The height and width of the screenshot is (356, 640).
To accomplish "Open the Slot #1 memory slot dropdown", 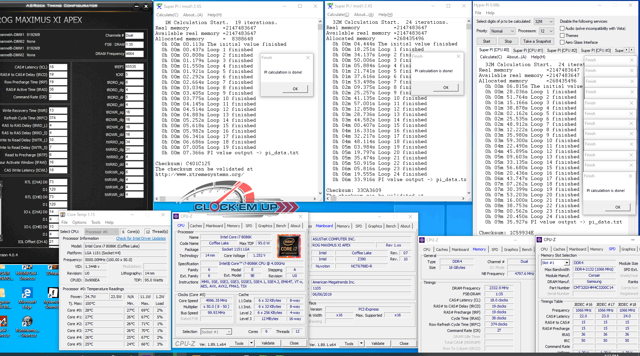I will [555, 263].
